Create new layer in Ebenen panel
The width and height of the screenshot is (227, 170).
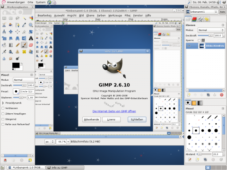(x=189, y=95)
